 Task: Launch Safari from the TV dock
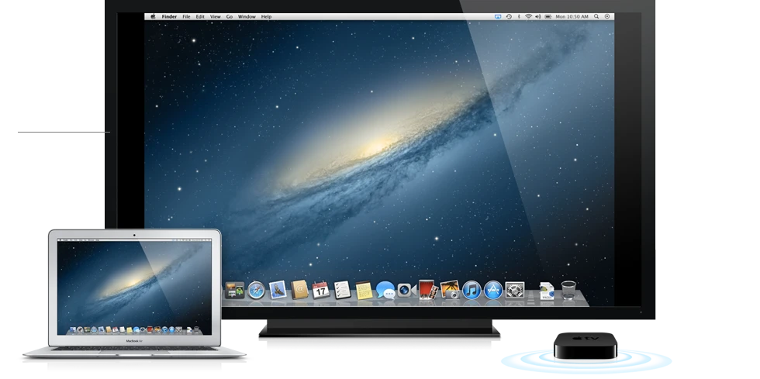point(257,290)
